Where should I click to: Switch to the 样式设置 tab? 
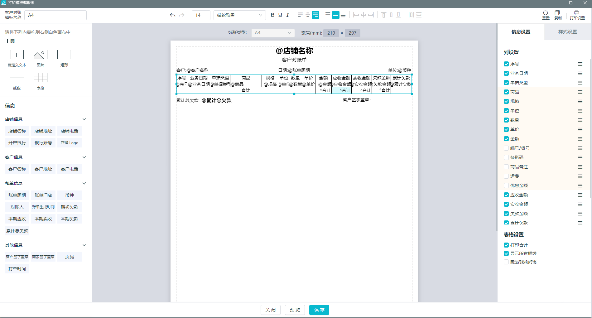pos(567,32)
